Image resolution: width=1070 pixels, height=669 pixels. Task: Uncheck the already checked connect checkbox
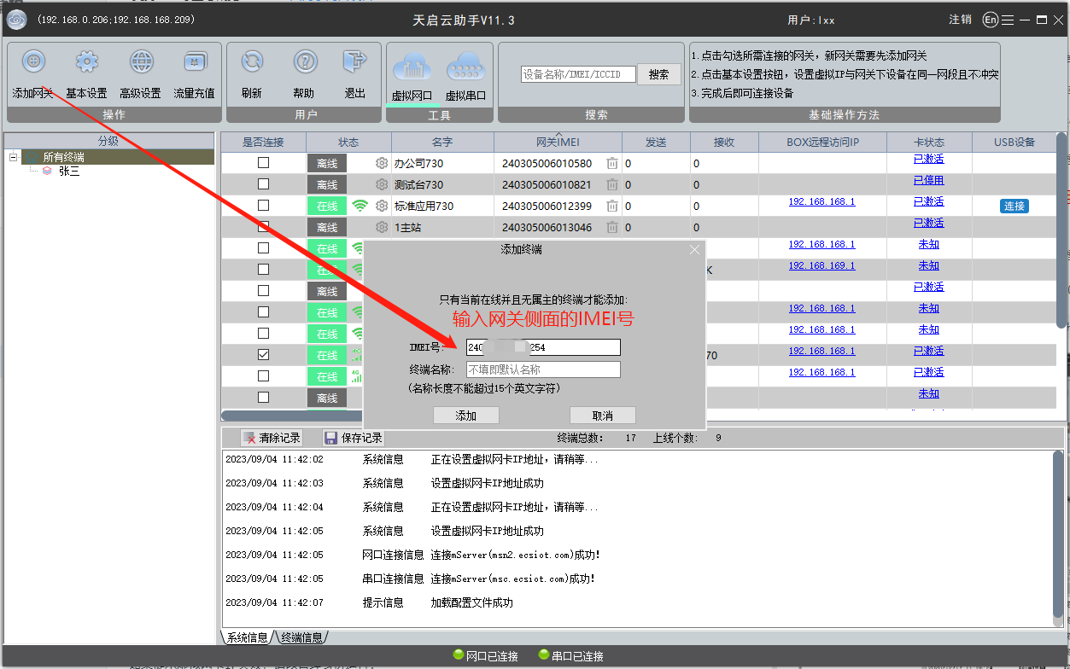[263, 354]
